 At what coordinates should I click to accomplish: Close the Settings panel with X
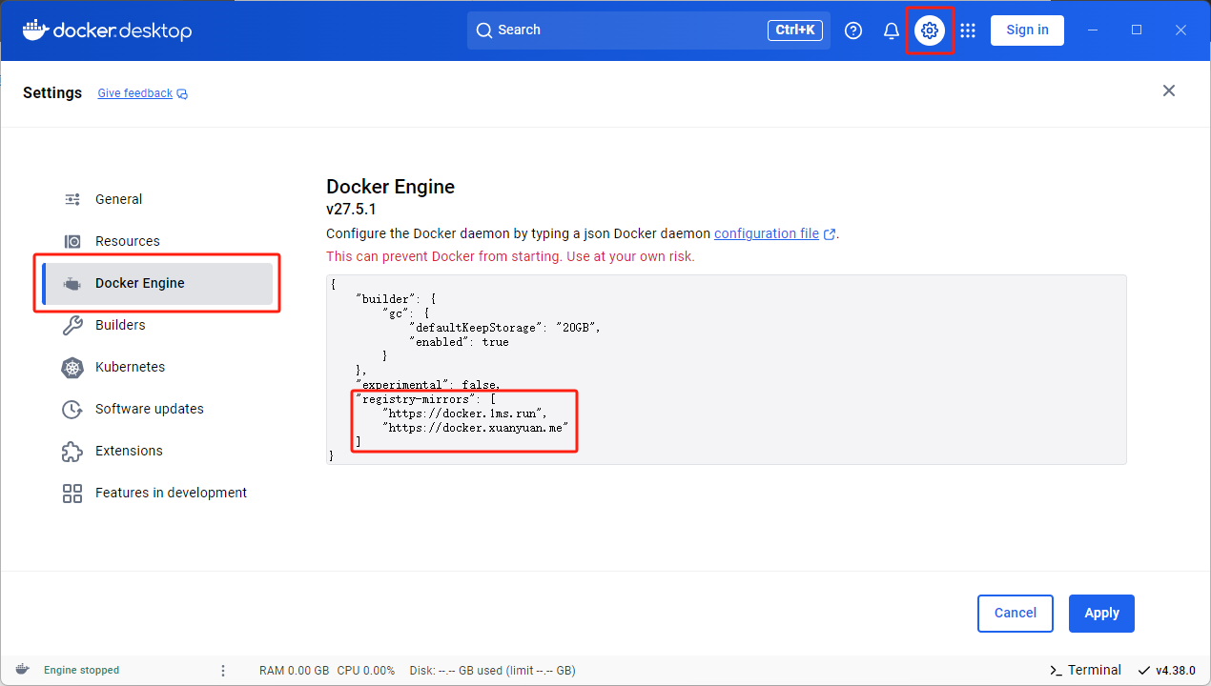pos(1168,91)
